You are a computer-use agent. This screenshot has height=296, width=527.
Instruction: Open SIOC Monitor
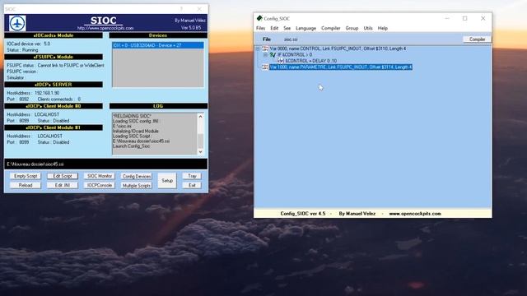tap(100, 176)
